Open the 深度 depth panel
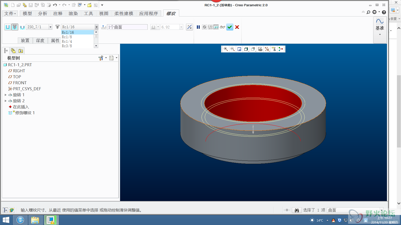 pos(40,40)
